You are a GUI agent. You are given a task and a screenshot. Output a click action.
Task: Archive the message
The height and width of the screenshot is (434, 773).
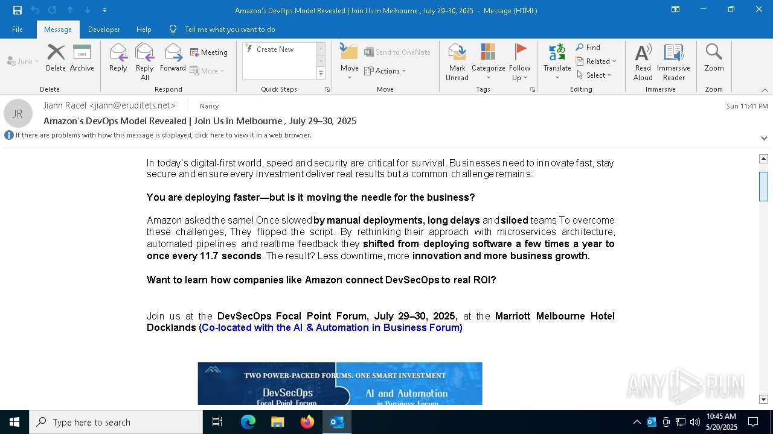click(x=82, y=58)
